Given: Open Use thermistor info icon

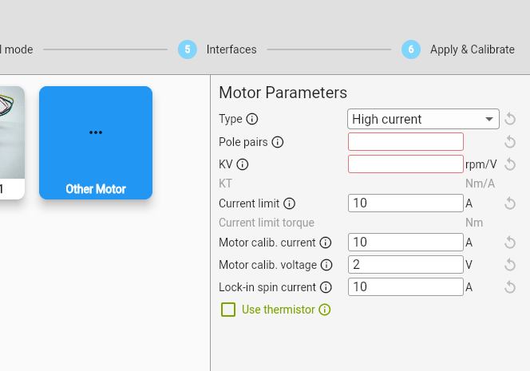Looking at the screenshot, I should click(x=325, y=310).
